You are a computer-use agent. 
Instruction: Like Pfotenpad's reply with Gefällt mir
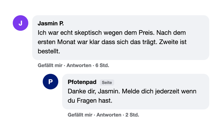80,115
